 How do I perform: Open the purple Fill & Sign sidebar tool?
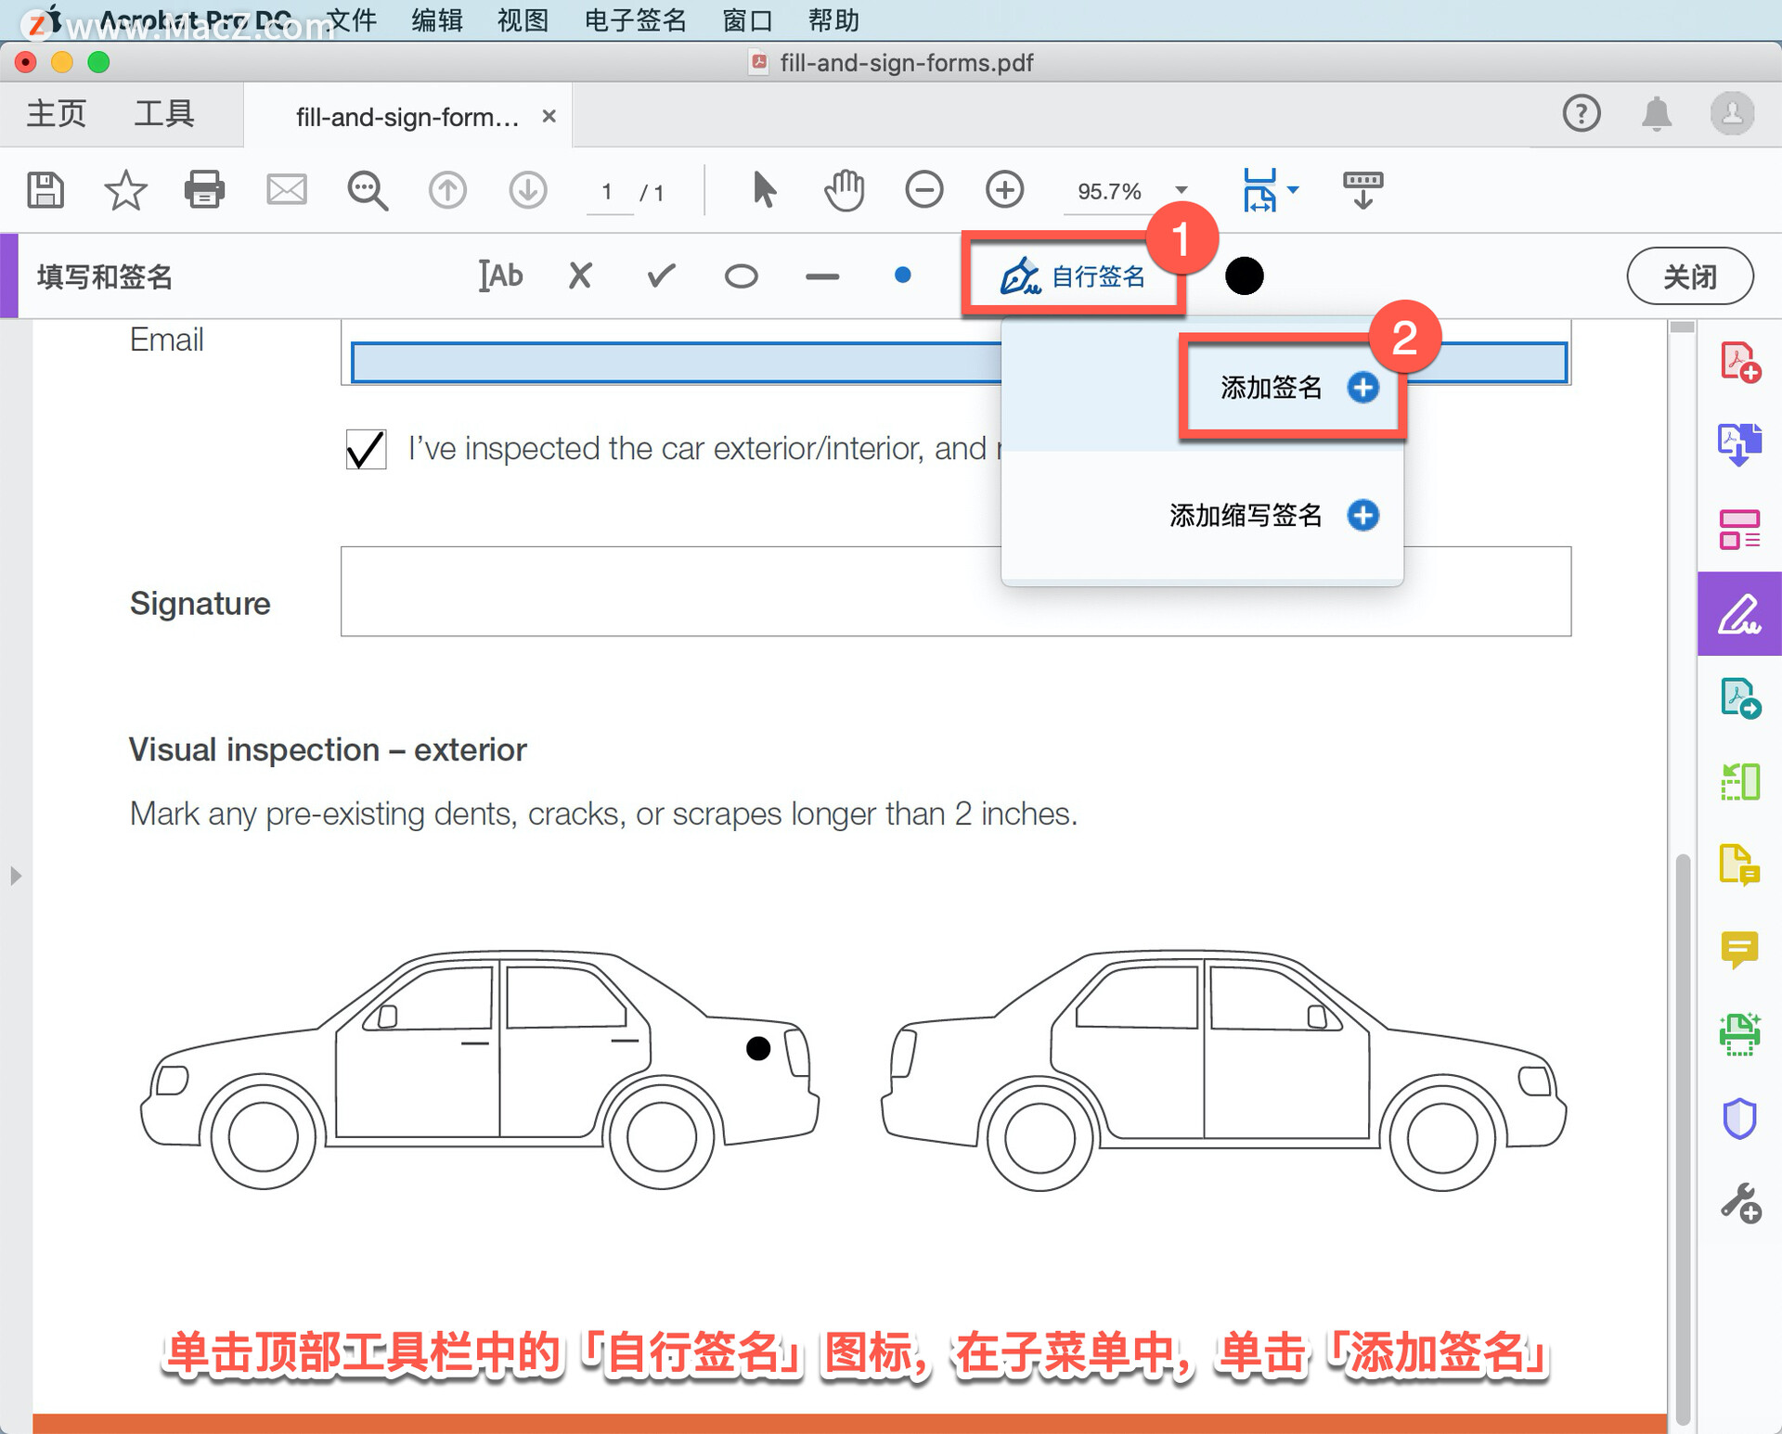tap(1740, 614)
